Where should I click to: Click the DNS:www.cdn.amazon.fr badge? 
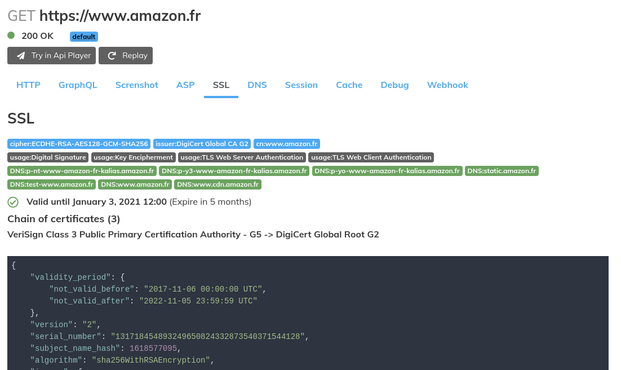point(218,184)
